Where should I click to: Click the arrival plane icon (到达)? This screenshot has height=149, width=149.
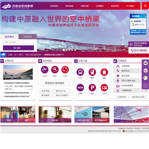click(55, 70)
